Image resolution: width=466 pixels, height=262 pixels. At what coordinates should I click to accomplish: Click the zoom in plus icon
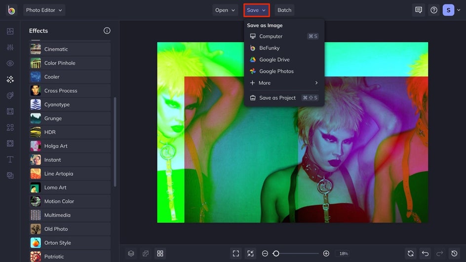(326, 254)
